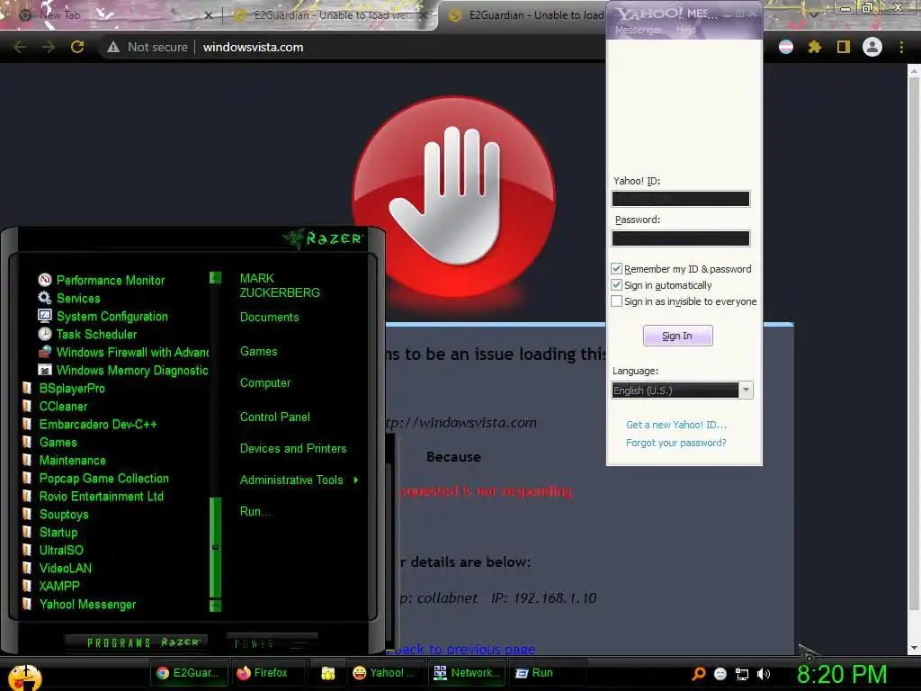Click the Not secure warning icon
921x691 pixels.
click(x=113, y=47)
